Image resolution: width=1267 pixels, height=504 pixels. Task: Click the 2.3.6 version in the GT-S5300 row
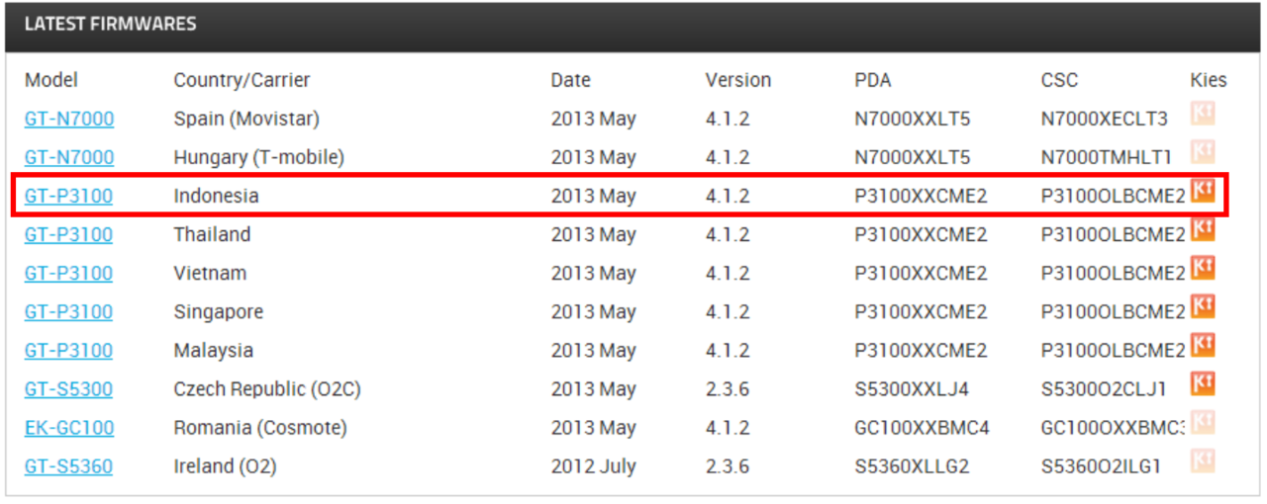tap(728, 389)
